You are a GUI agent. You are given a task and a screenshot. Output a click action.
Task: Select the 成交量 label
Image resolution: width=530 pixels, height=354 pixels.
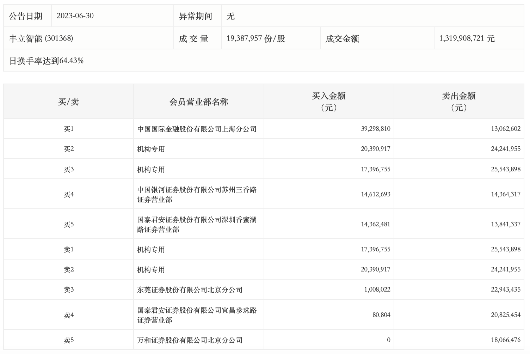(193, 38)
